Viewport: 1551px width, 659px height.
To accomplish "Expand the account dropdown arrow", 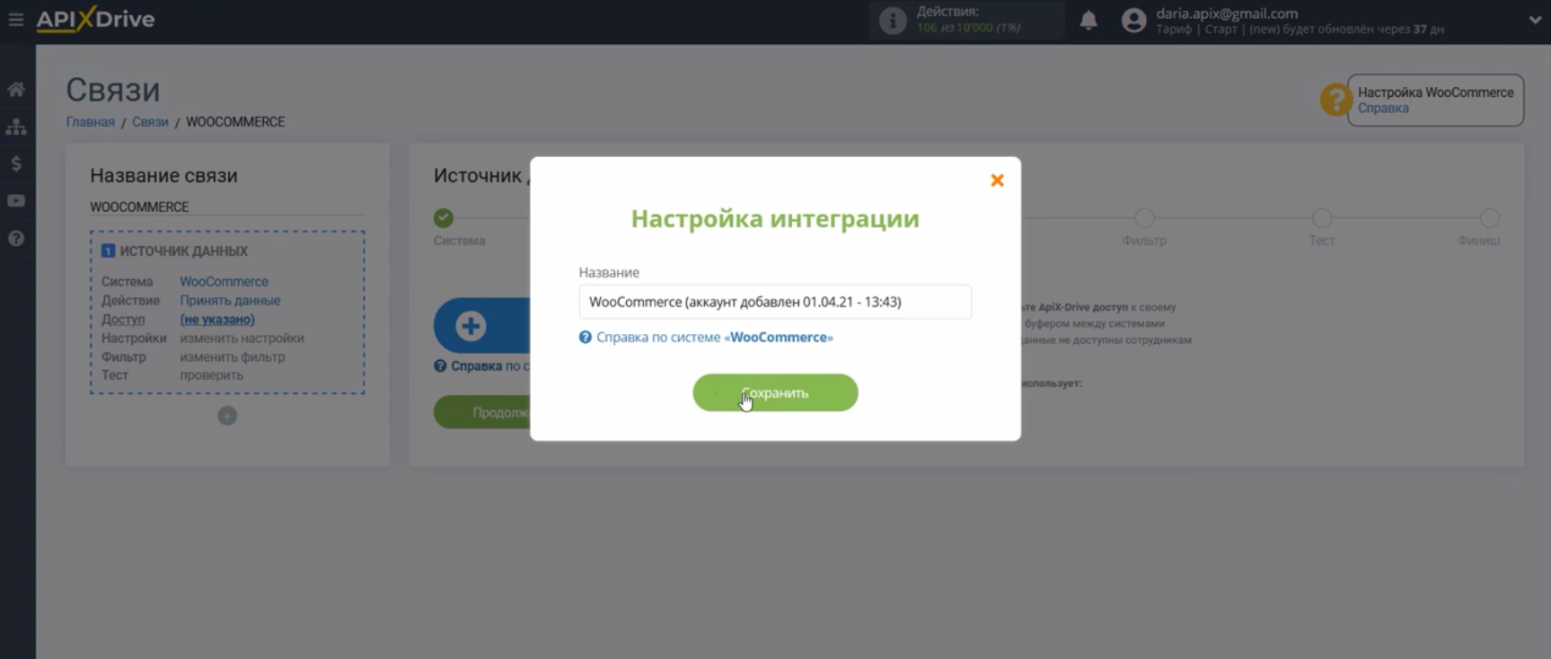I will [x=1535, y=20].
